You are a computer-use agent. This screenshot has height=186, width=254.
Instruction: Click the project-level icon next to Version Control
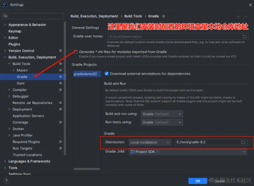point(61,51)
